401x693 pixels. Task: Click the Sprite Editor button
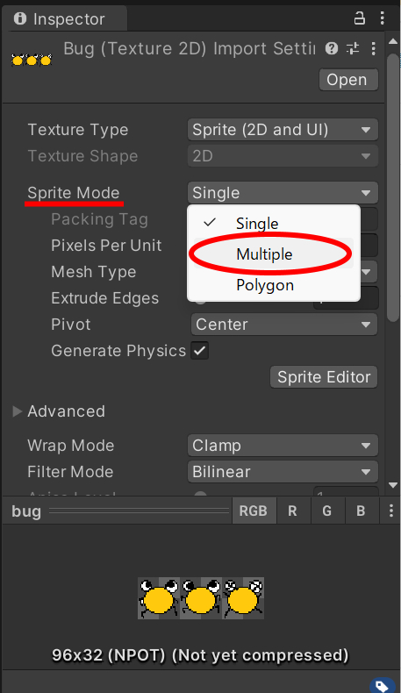coord(324,377)
